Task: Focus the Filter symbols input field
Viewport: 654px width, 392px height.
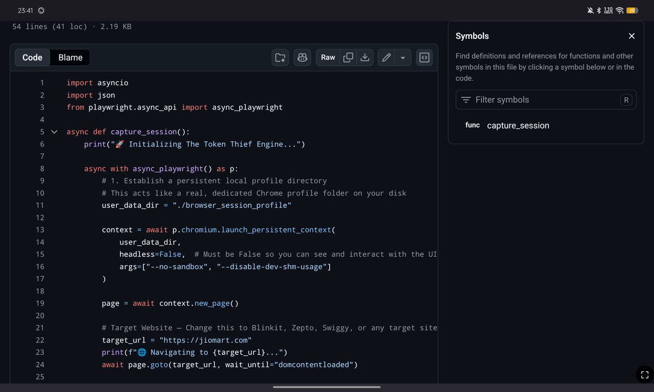Action: 546,100
